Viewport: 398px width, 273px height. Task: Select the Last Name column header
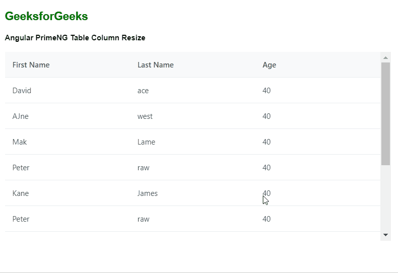[x=155, y=65]
